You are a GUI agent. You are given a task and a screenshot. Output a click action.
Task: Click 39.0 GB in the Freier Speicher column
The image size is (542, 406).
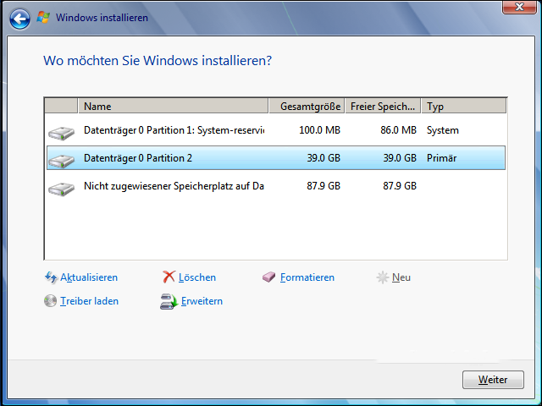400,158
